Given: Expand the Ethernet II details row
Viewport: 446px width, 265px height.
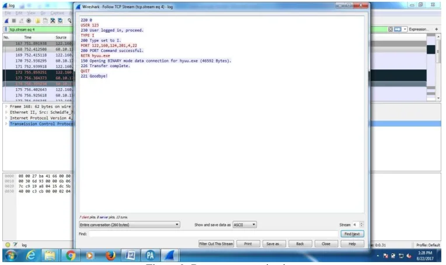Looking at the screenshot, I should tap(6, 112).
